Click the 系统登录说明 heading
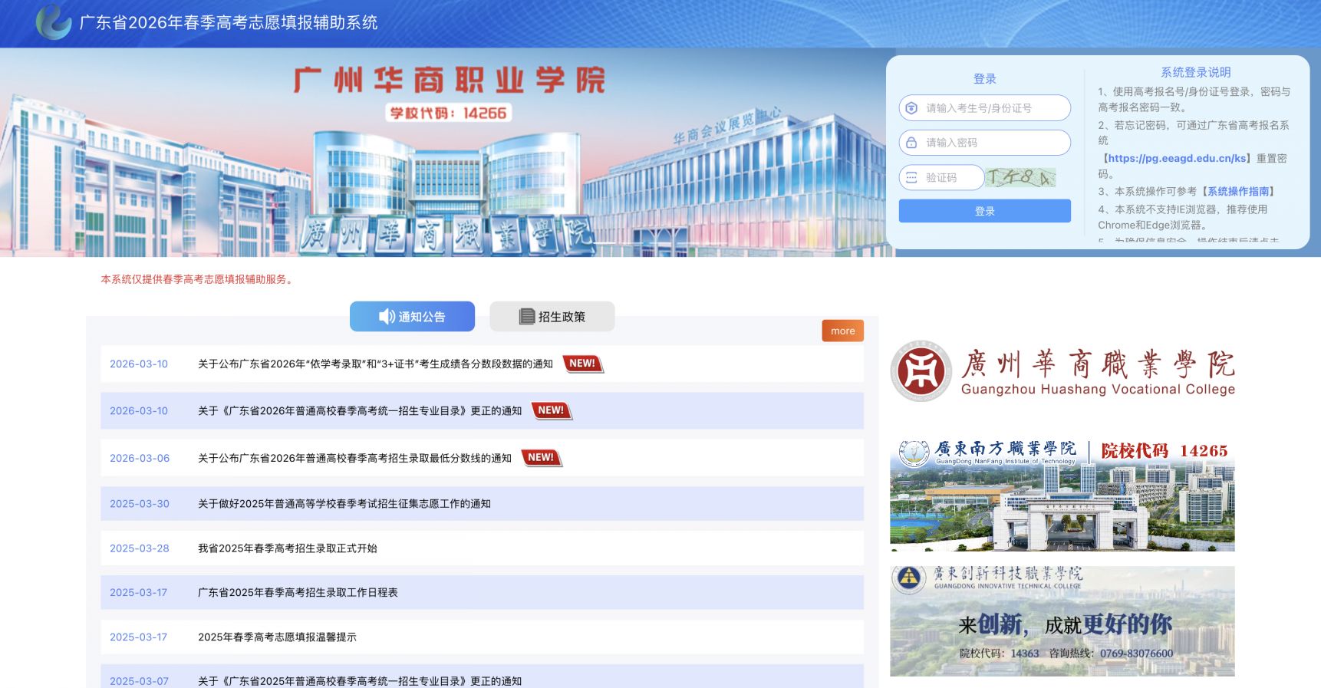 (1195, 72)
